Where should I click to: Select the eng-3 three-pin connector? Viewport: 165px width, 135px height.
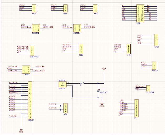coord(95,8)
